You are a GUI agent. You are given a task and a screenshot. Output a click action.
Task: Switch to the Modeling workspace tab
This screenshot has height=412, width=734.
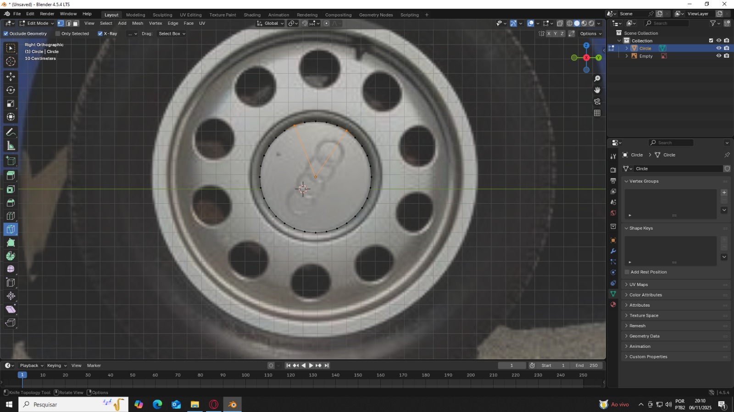click(x=135, y=15)
